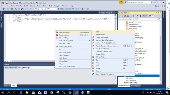Screen dimensions: 170x95
Task: Switch to the Error List tab
Action: pos(7,86)
